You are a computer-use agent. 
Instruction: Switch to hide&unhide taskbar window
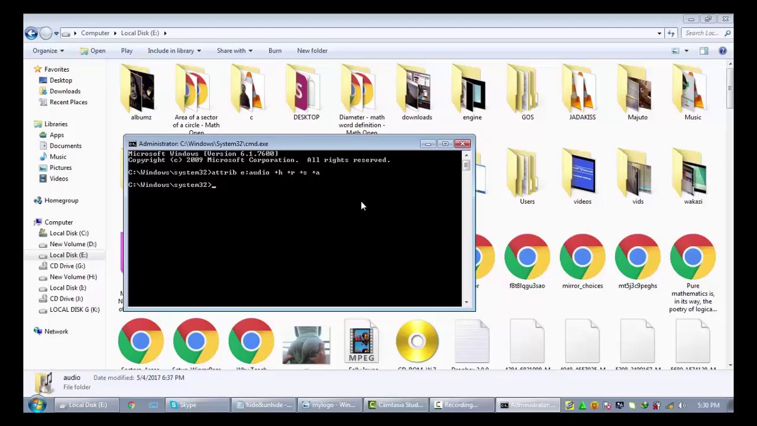pyautogui.click(x=263, y=405)
